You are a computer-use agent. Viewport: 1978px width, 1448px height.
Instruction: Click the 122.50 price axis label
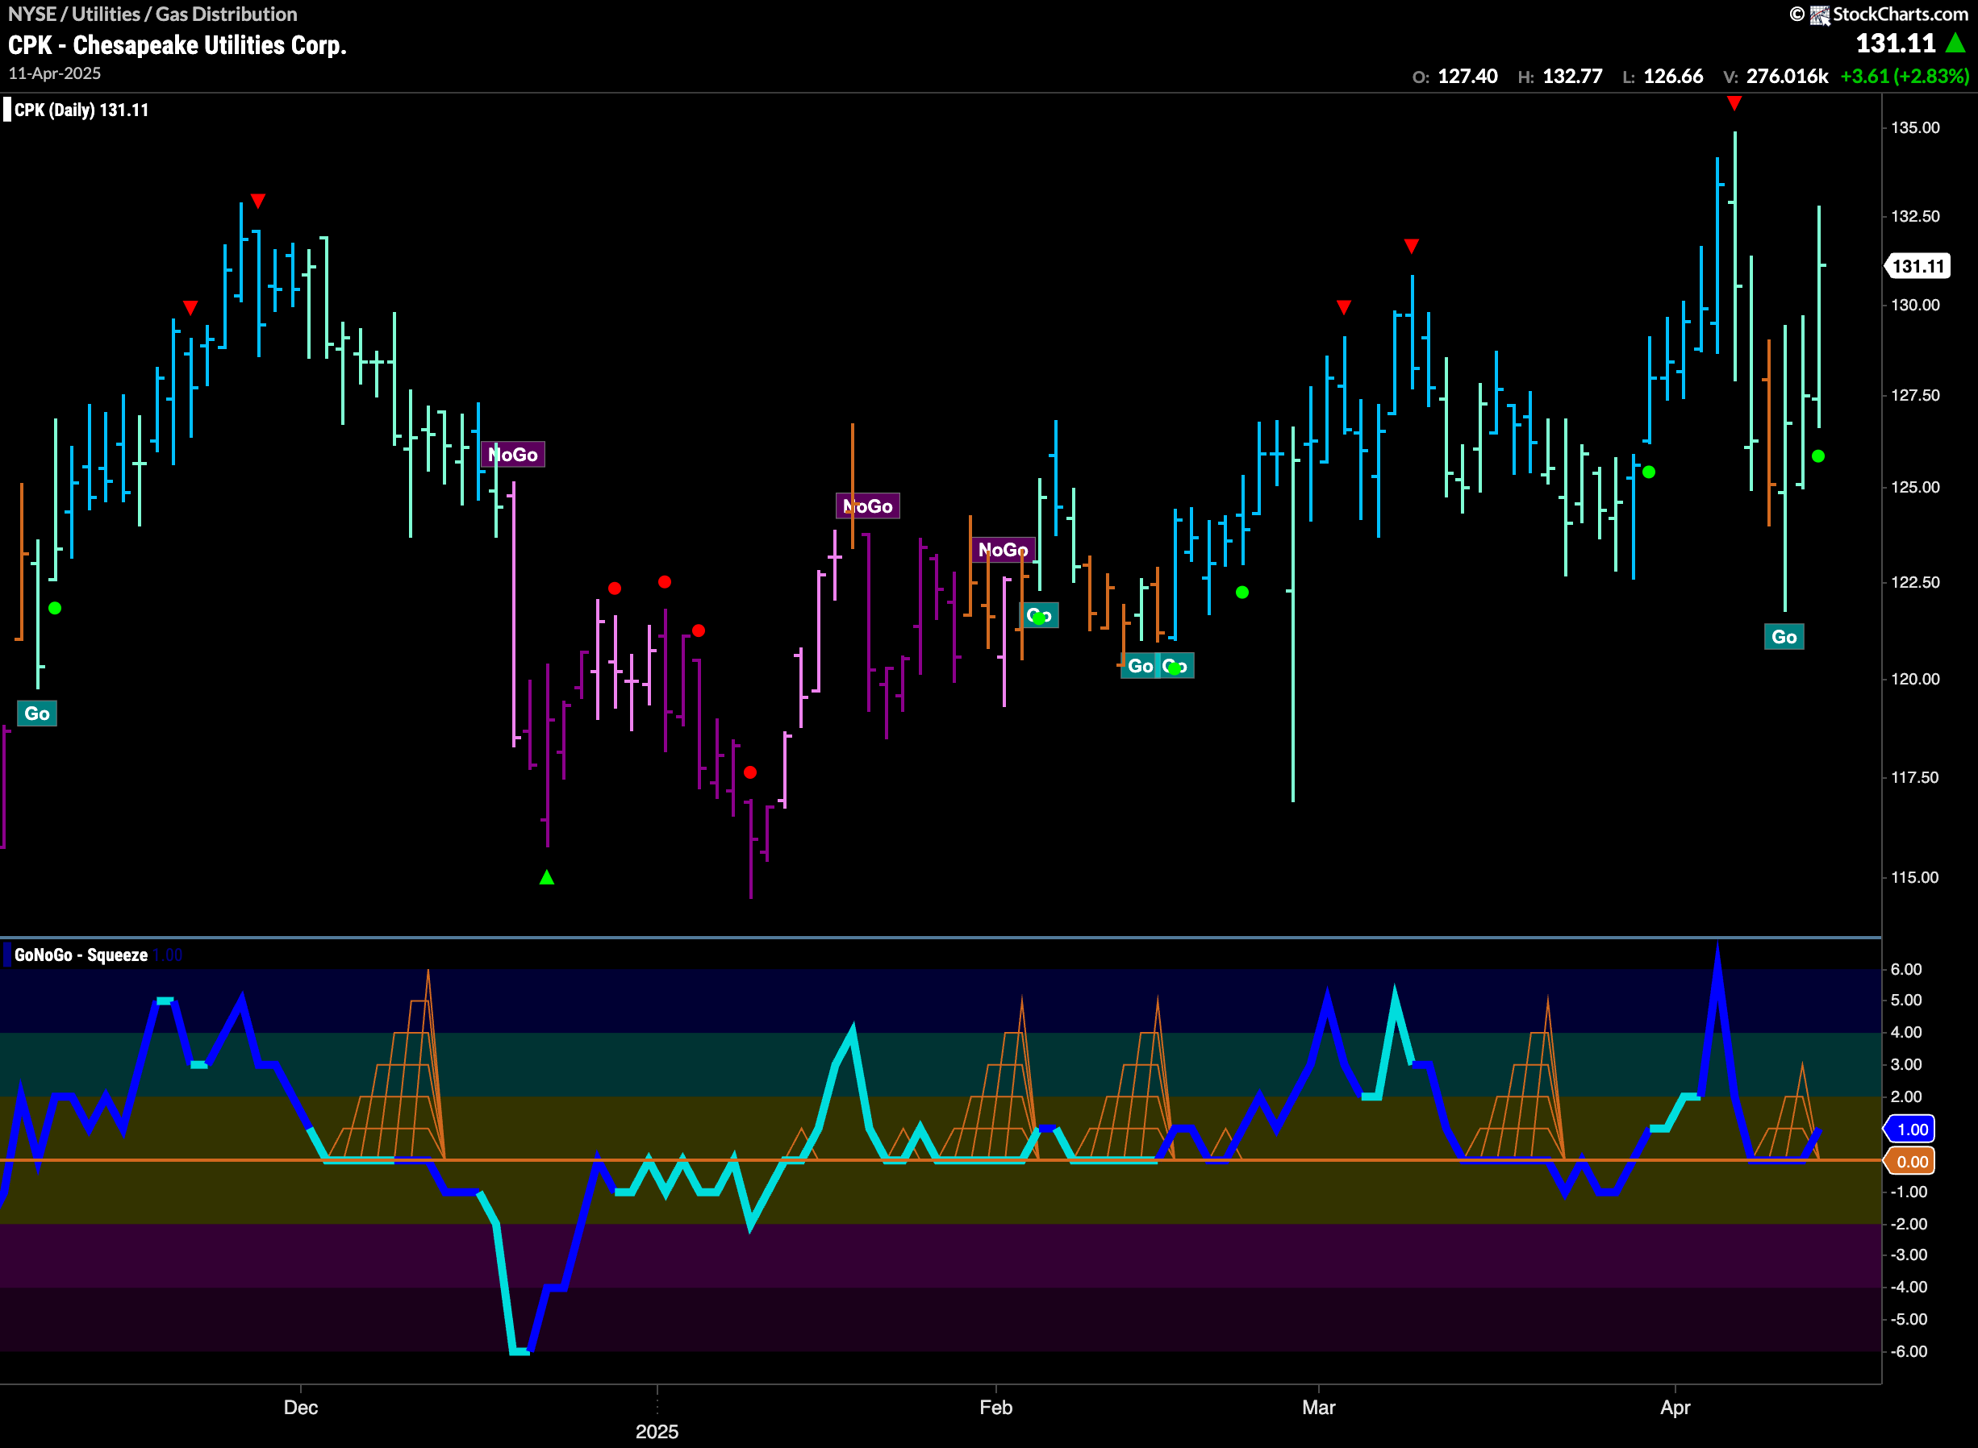point(1915,583)
